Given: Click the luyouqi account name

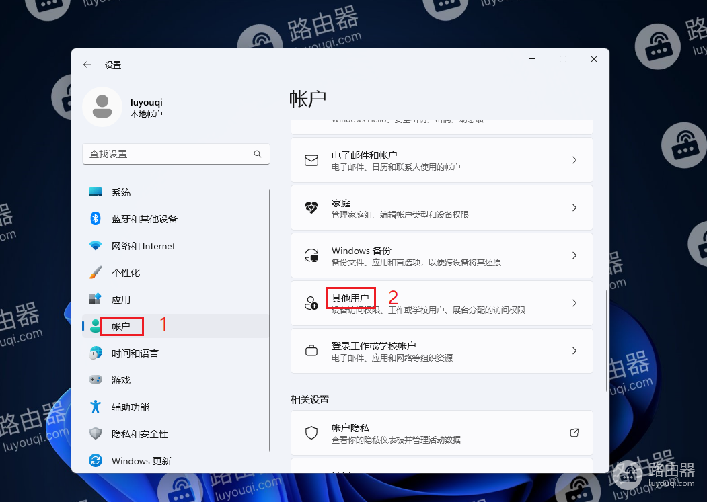Looking at the screenshot, I should [x=147, y=102].
